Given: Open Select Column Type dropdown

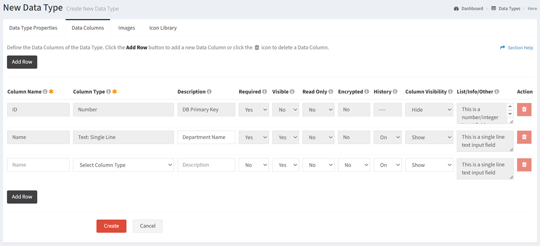Looking at the screenshot, I should click(123, 165).
